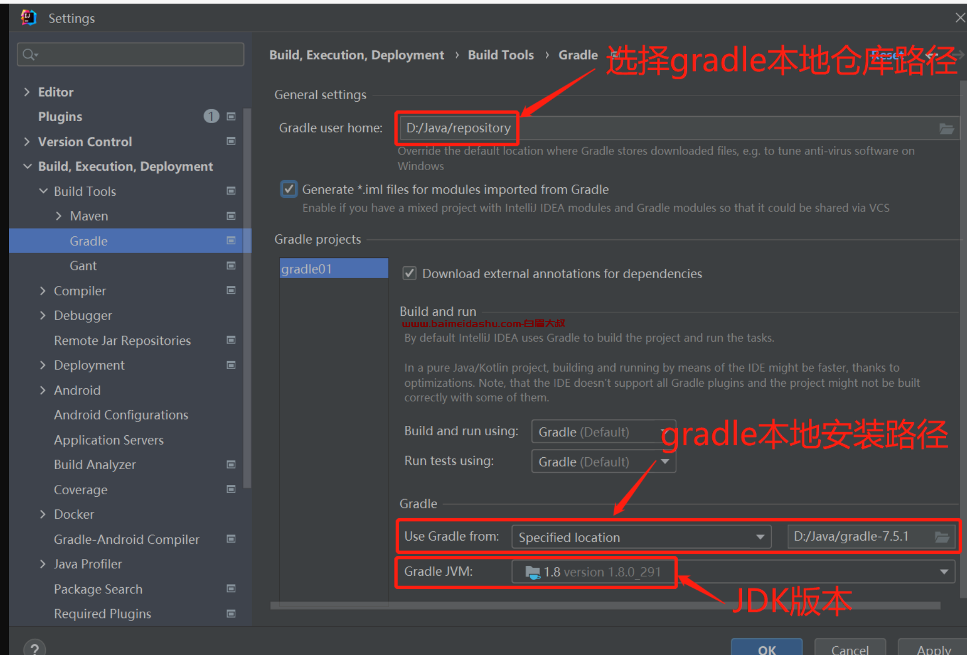Click the Cancel button
Viewport: 967px width, 655px height.
click(x=850, y=647)
